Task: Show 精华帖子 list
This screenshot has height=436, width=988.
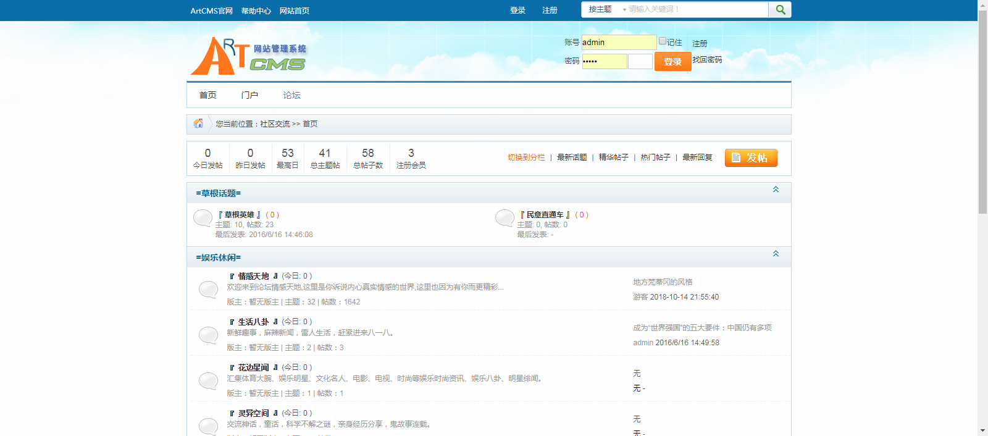Action: [x=614, y=157]
